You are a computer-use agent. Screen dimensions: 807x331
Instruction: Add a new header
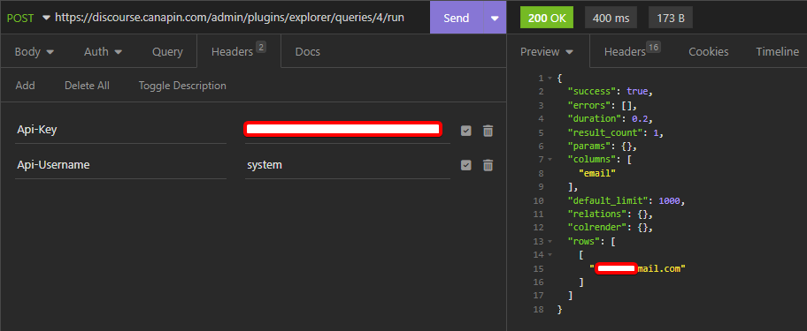25,86
